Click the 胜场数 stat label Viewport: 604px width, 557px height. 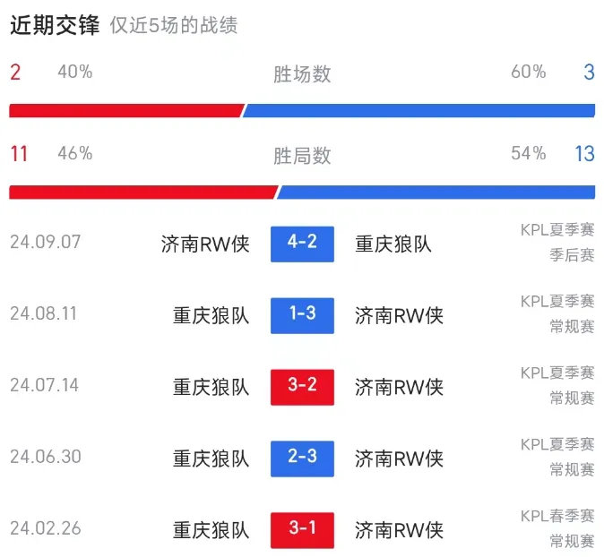click(x=302, y=74)
